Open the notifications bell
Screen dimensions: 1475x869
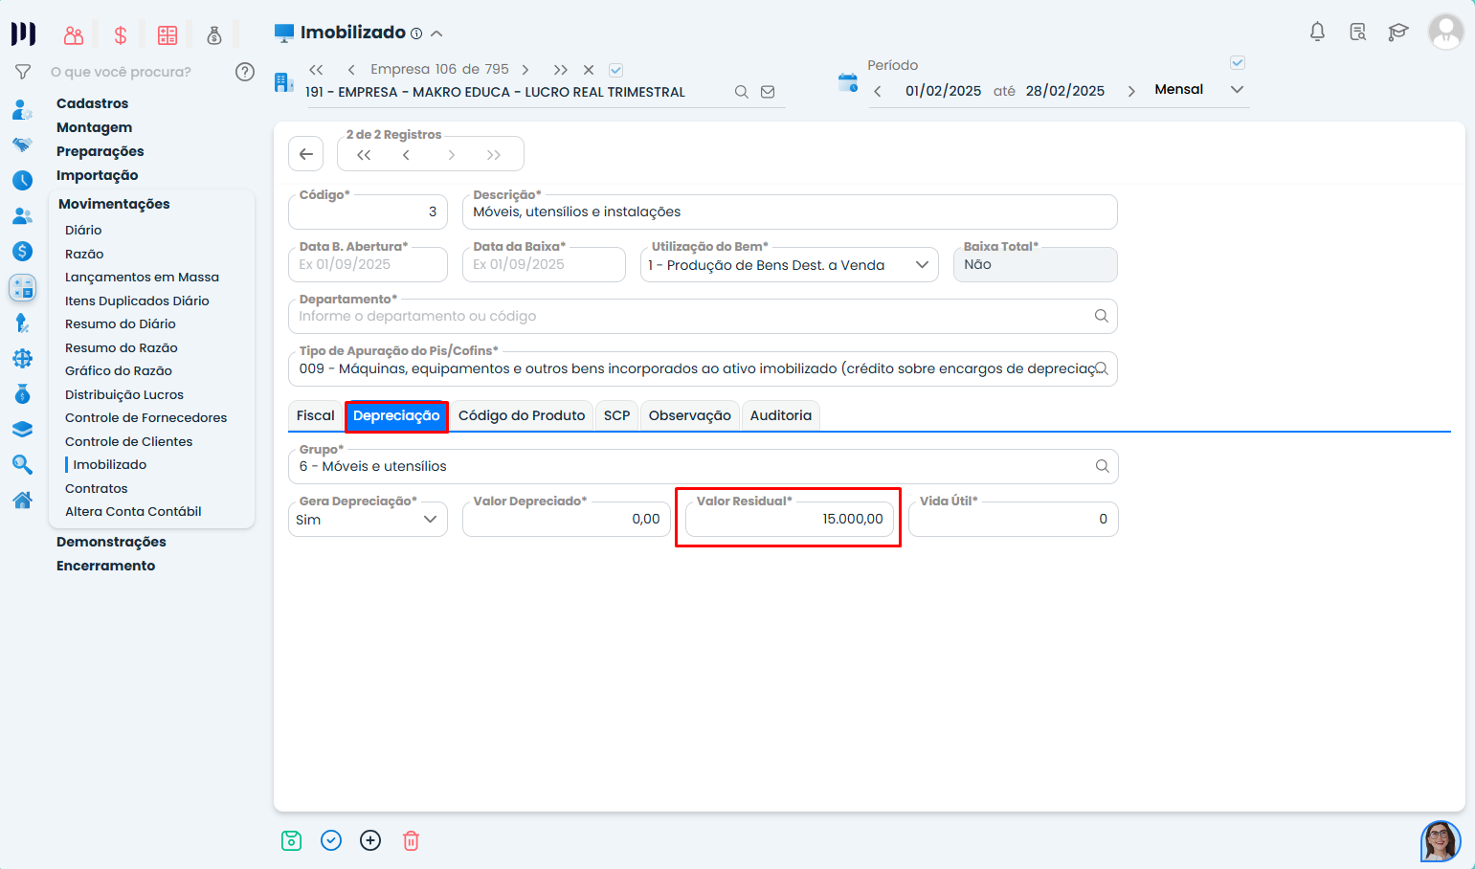(x=1317, y=32)
